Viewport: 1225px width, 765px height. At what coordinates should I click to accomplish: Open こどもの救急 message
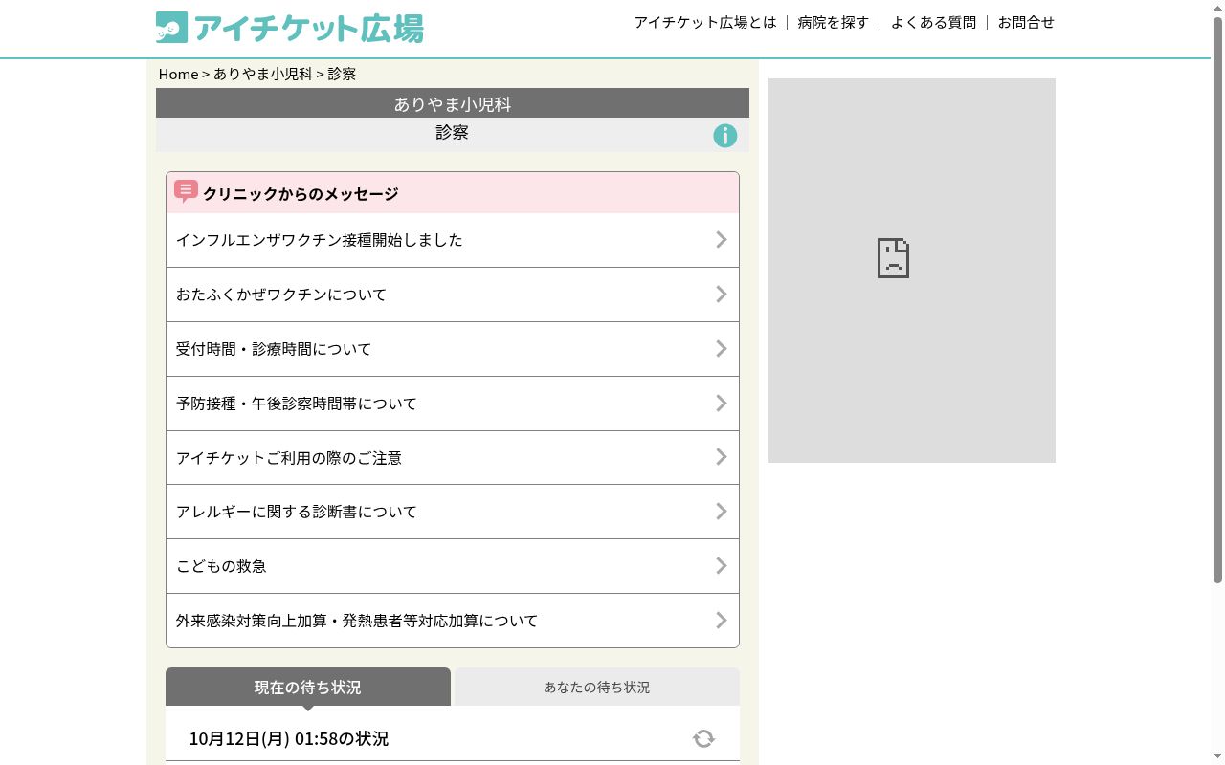(x=453, y=566)
